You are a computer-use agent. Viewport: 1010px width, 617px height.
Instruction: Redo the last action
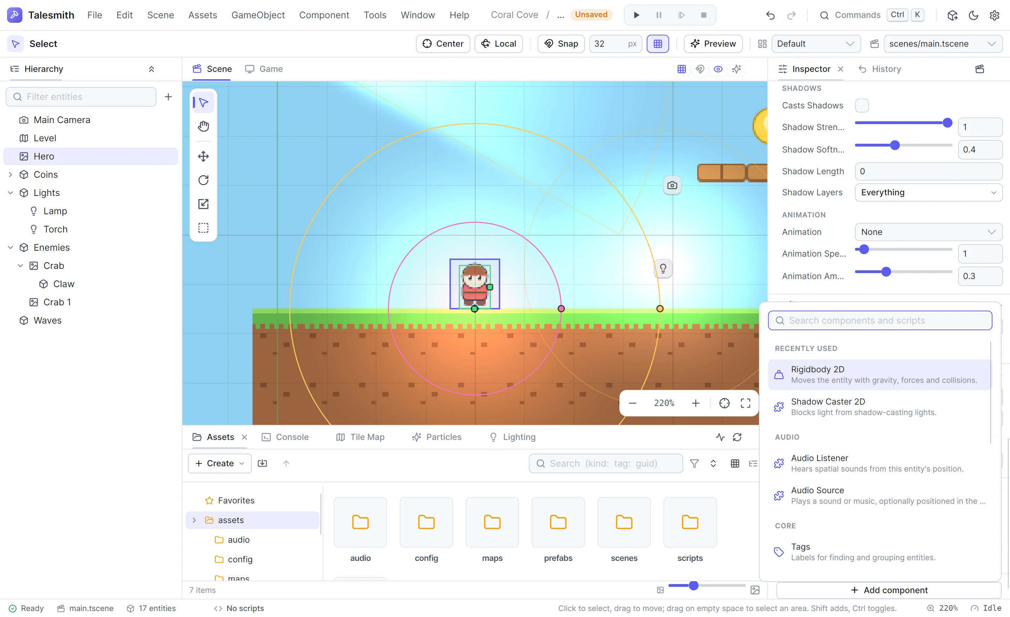[x=792, y=15]
